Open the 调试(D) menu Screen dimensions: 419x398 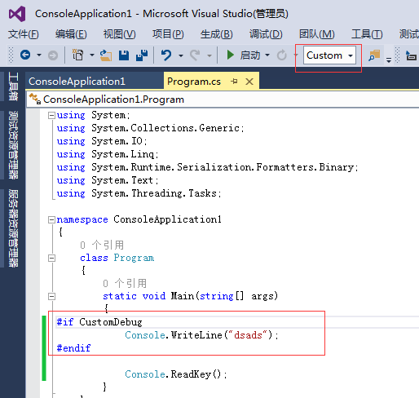(266, 34)
